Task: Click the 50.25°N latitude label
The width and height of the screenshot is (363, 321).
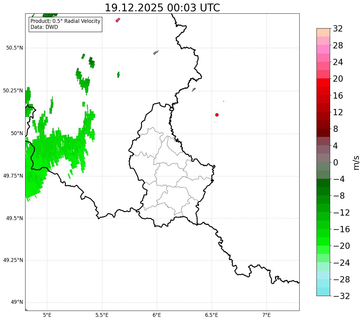Action: coord(13,91)
